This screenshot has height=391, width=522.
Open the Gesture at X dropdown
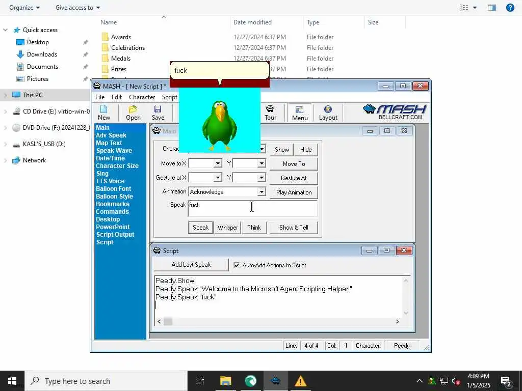218,178
